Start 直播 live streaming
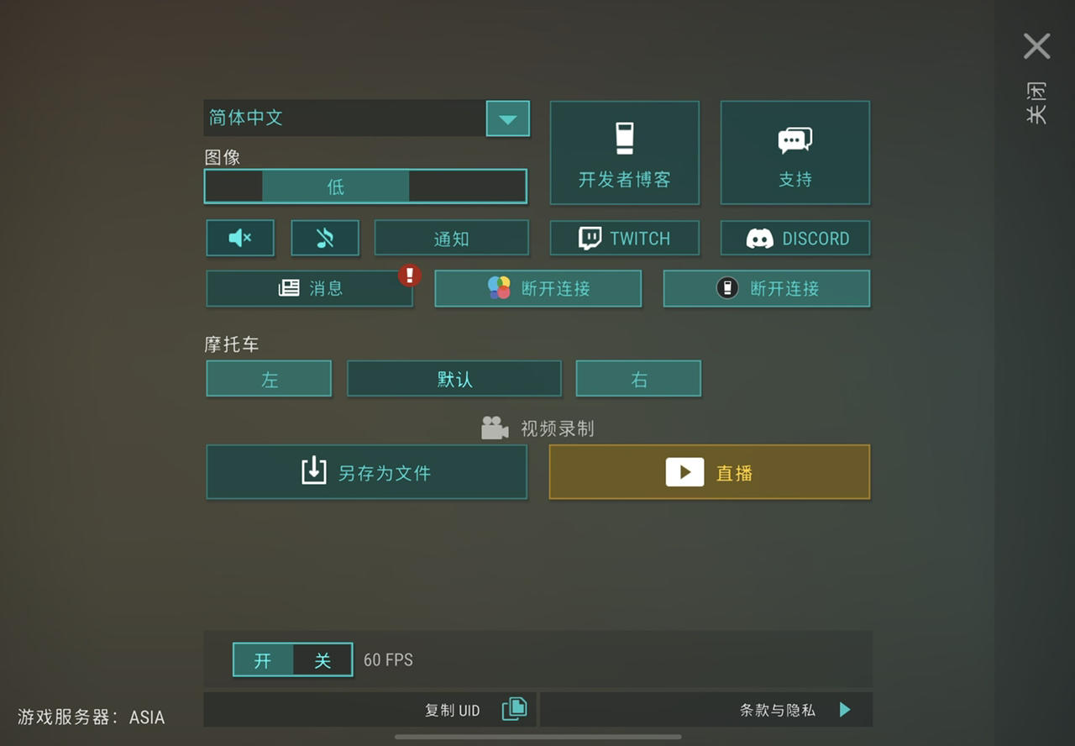The width and height of the screenshot is (1075, 746). point(710,472)
